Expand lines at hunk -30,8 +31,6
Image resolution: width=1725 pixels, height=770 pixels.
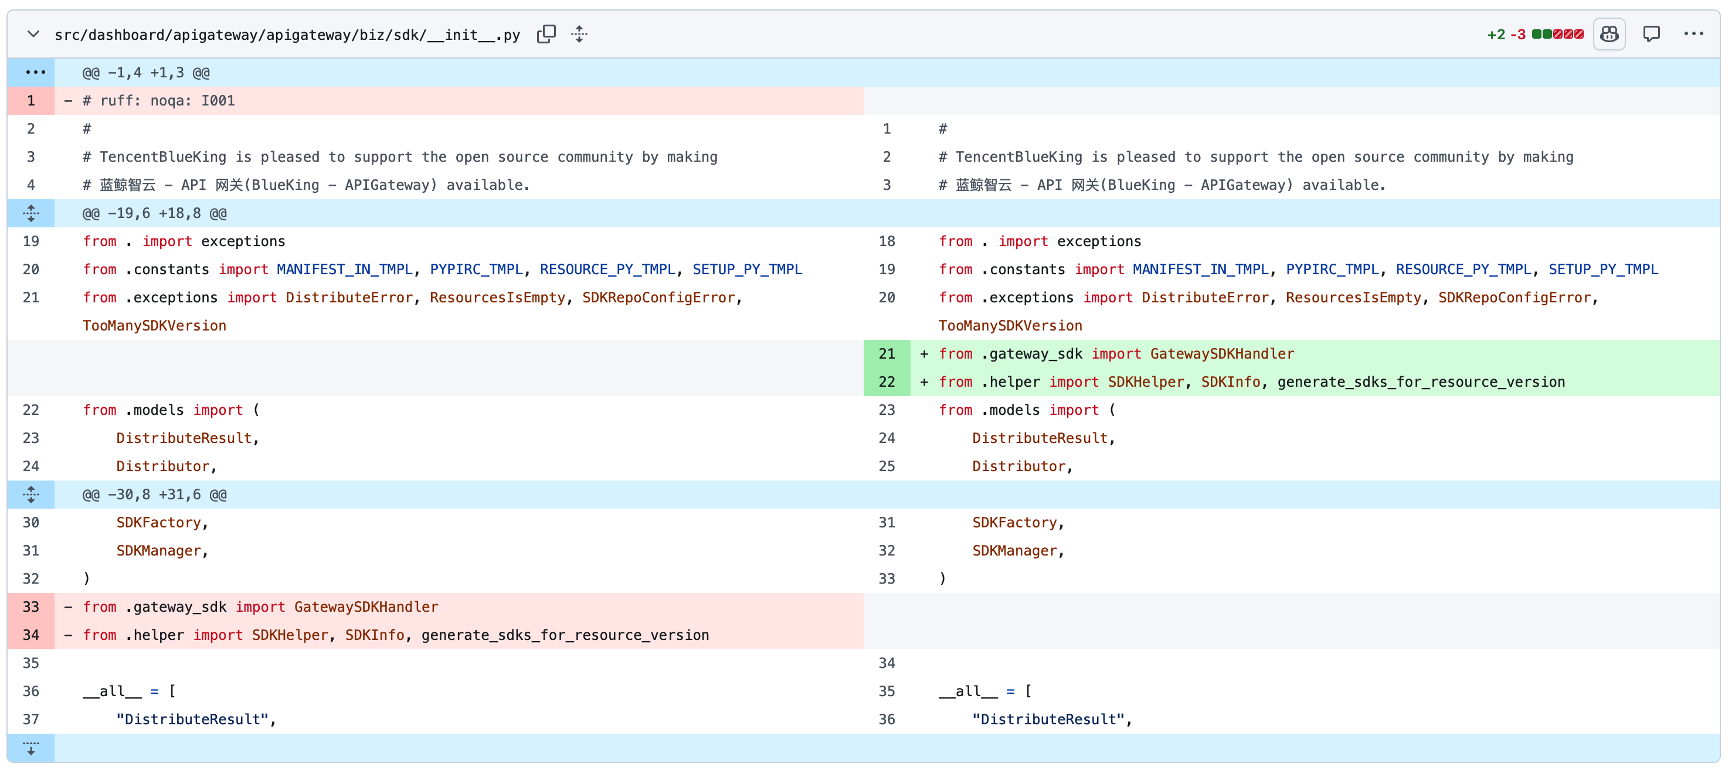(x=32, y=495)
